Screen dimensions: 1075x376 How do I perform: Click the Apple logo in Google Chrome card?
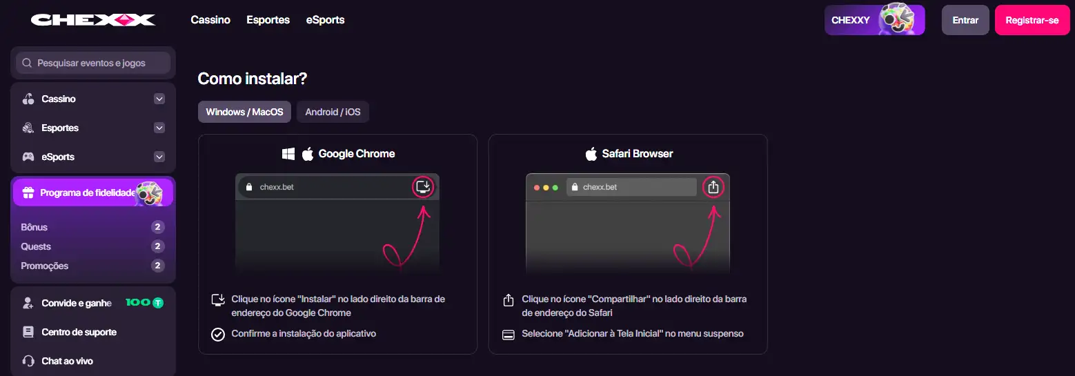point(308,154)
